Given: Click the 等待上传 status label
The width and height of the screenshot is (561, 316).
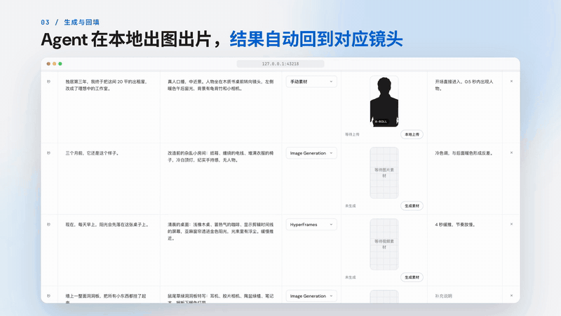Looking at the screenshot, I should (352, 134).
